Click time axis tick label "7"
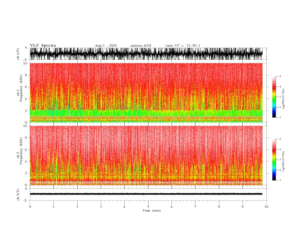Screen dimensions: 300x232 (x=195, y=207)
